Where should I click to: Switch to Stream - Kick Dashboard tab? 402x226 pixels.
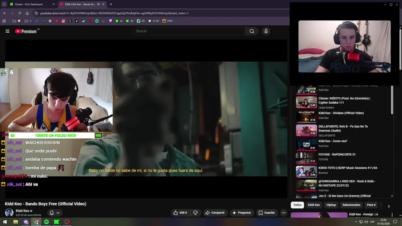29,4
